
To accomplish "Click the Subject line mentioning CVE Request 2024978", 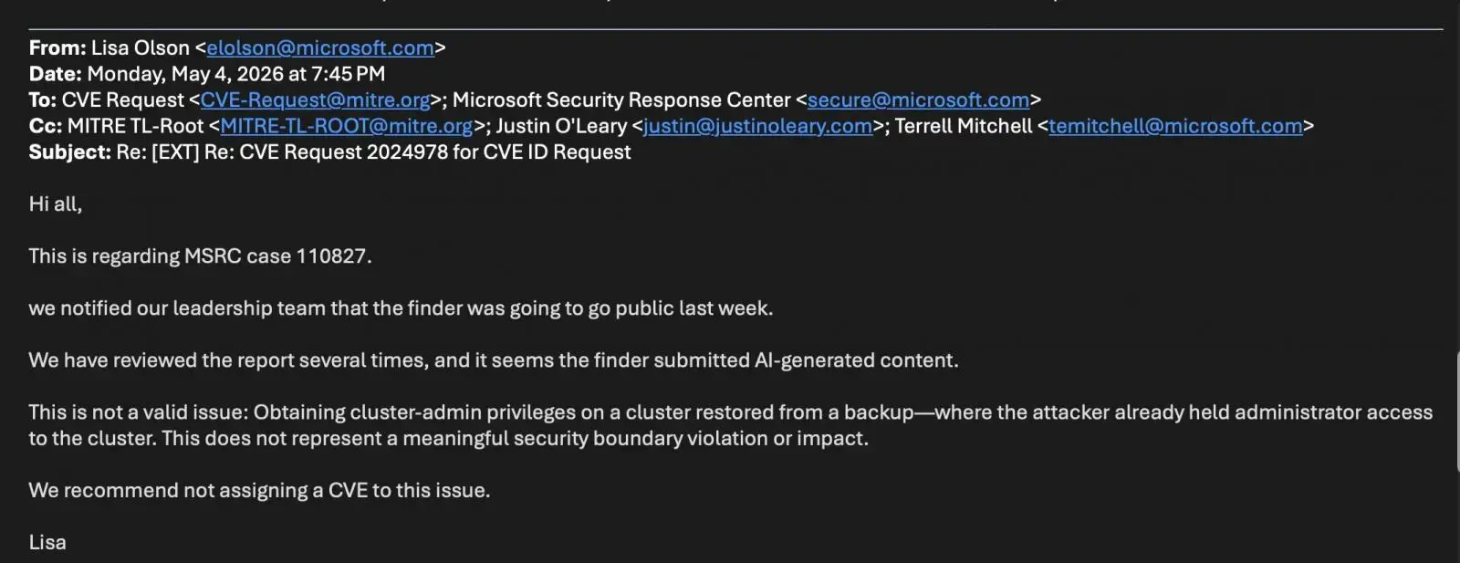I will [x=329, y=152].
